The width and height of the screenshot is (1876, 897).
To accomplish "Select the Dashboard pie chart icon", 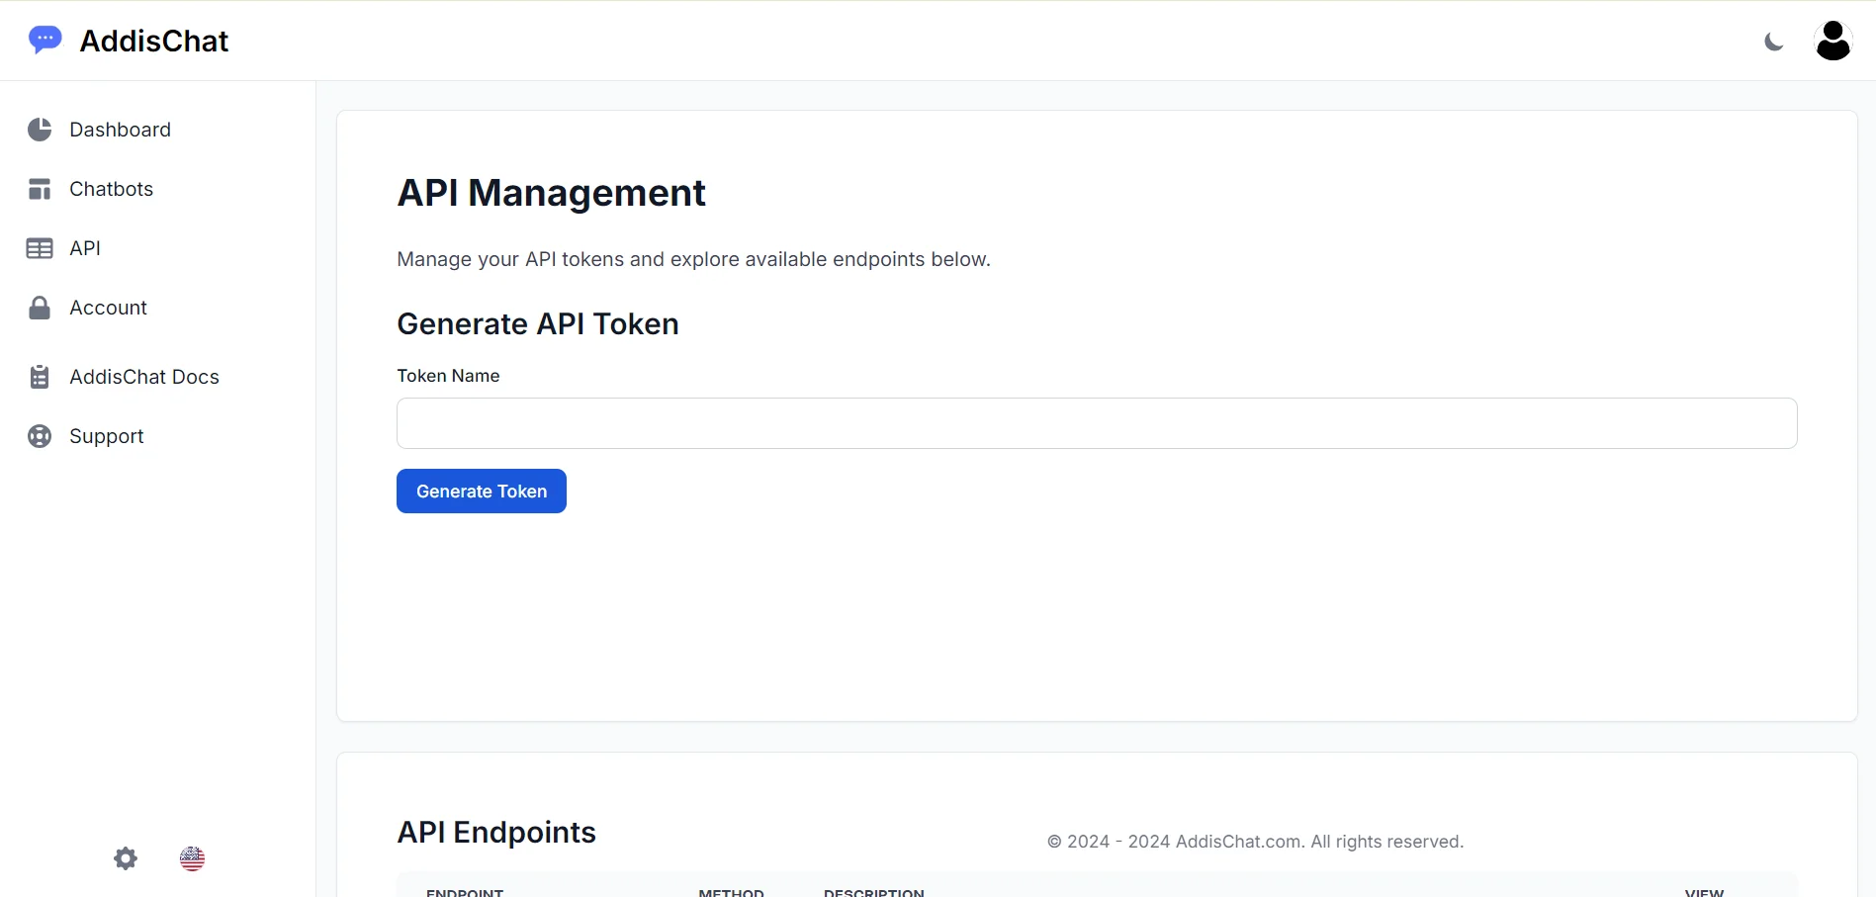I will coord(40,130).
